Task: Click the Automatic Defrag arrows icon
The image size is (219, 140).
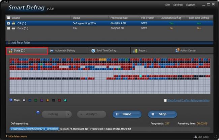Action: pos(52,50)
